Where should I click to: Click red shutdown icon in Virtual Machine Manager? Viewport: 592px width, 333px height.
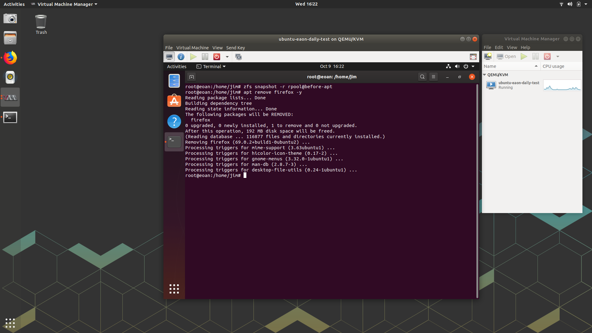click(547, 56)
